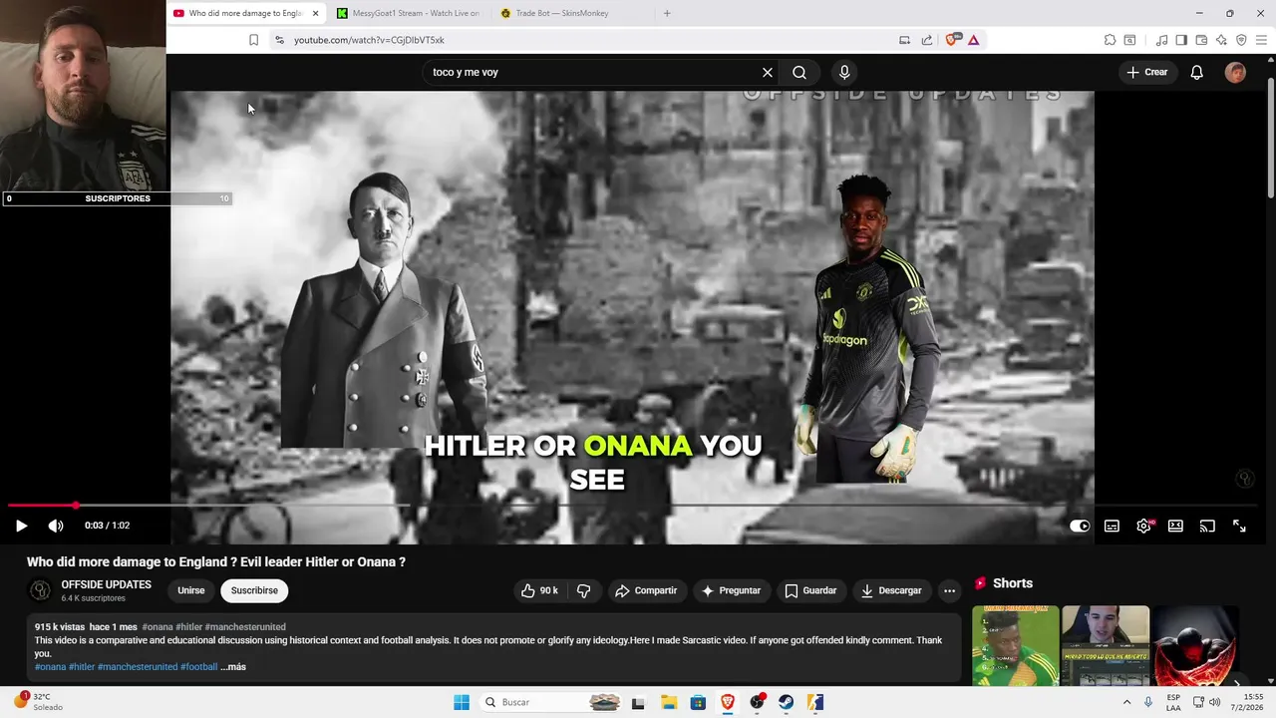Open YouTube notifications bell

pos(1197,72)
